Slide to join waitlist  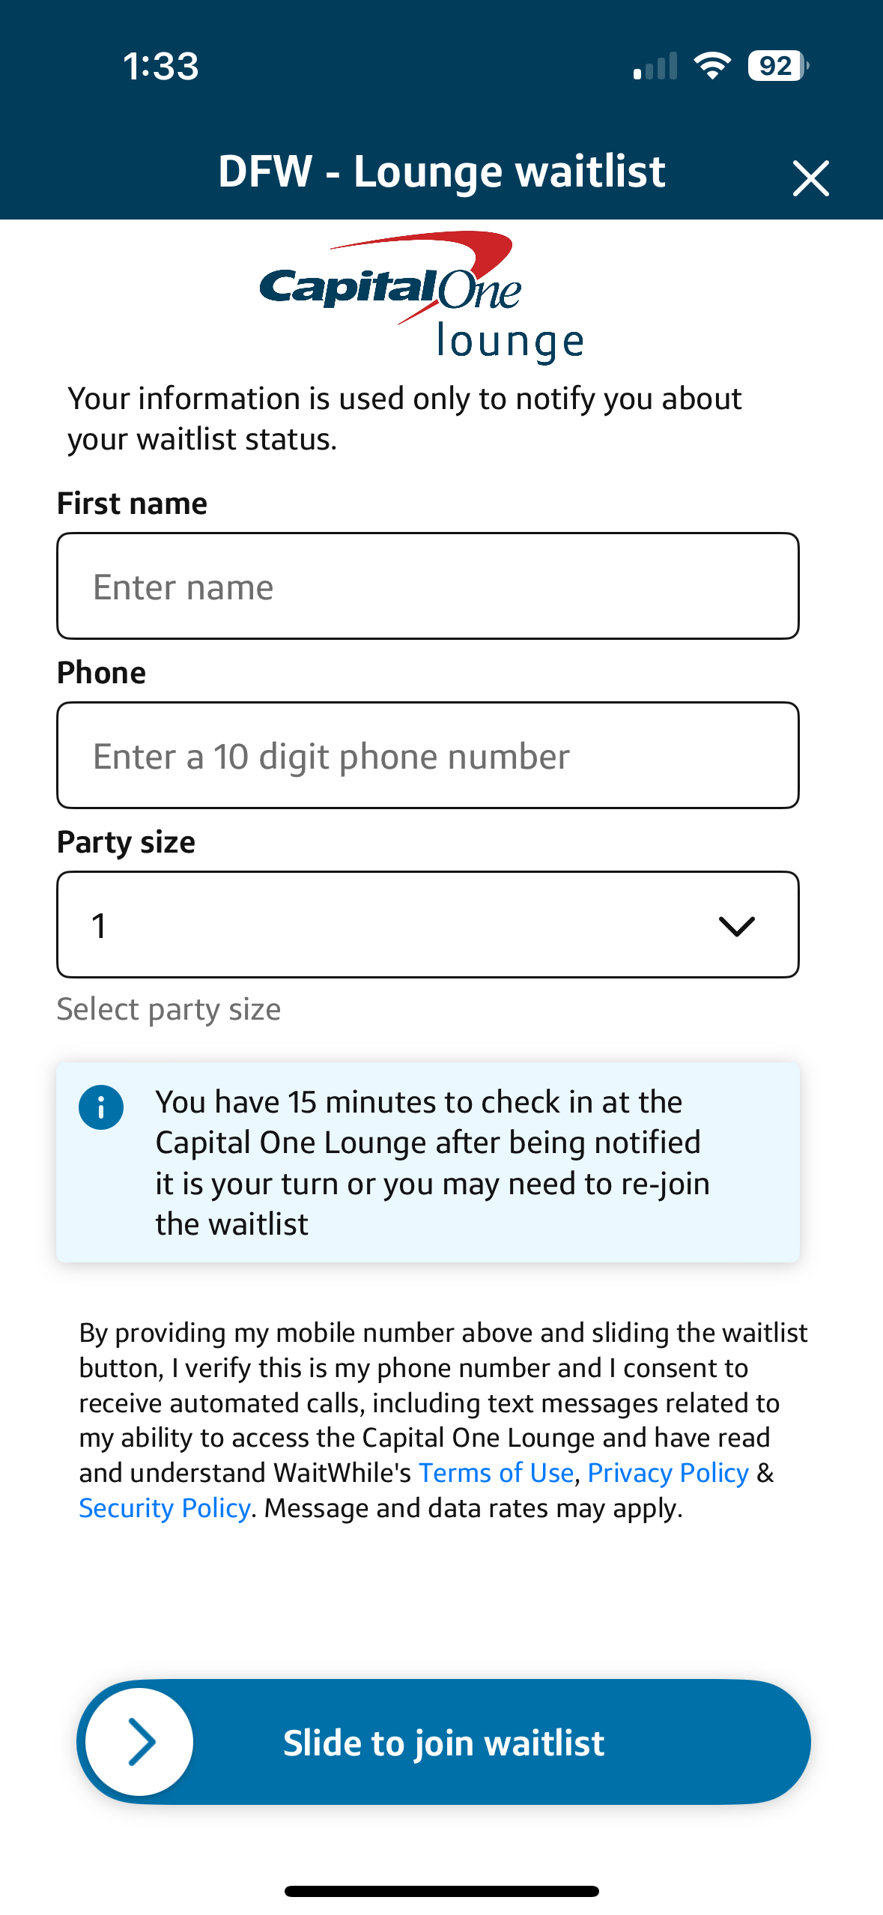[443, 1742]
